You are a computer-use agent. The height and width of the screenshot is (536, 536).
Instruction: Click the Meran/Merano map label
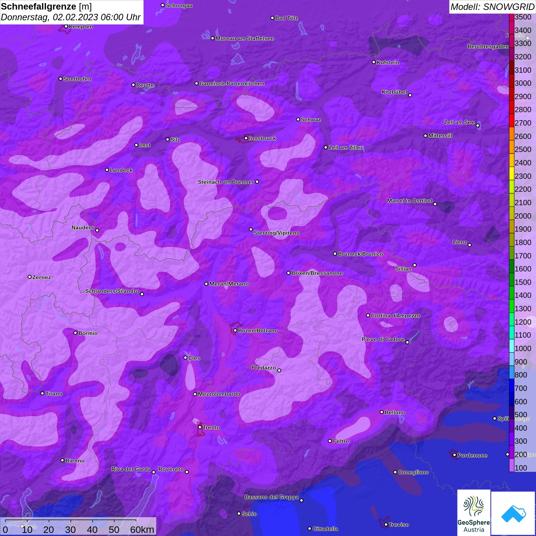(x=229, y=284)
